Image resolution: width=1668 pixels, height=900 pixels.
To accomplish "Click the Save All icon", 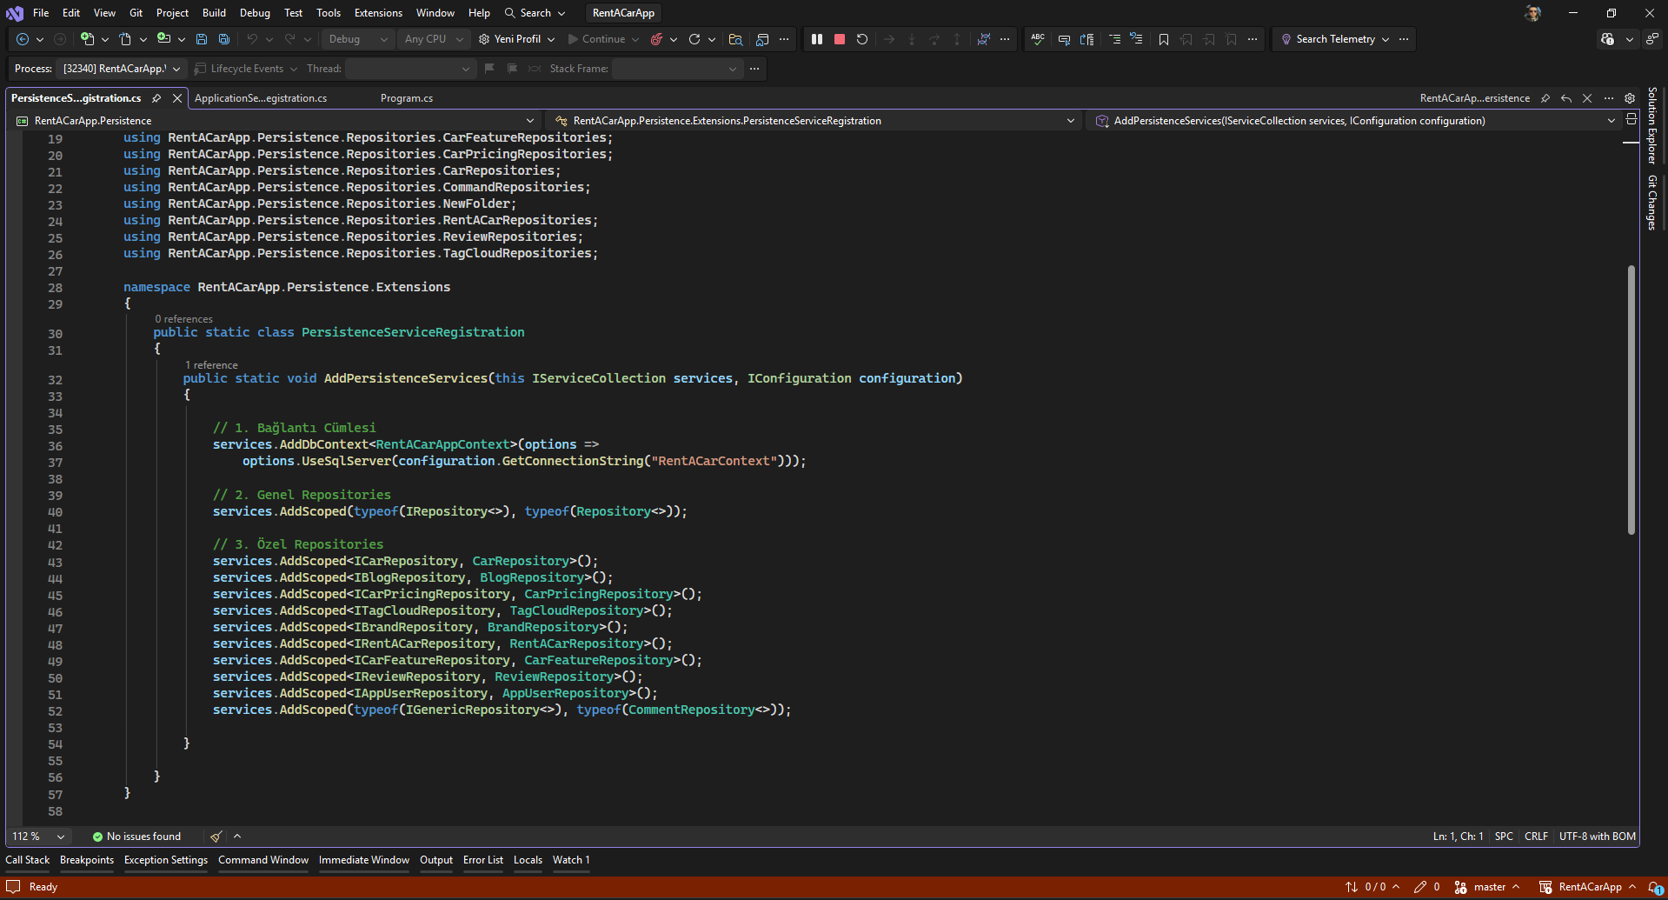I will point(224,39).
